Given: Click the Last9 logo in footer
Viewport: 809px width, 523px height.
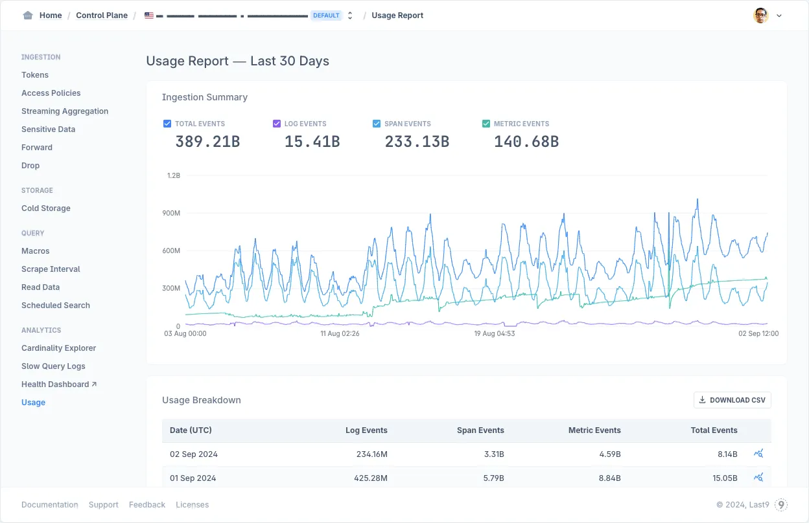Looking at the screenshot, I should [x=782, y=505].
